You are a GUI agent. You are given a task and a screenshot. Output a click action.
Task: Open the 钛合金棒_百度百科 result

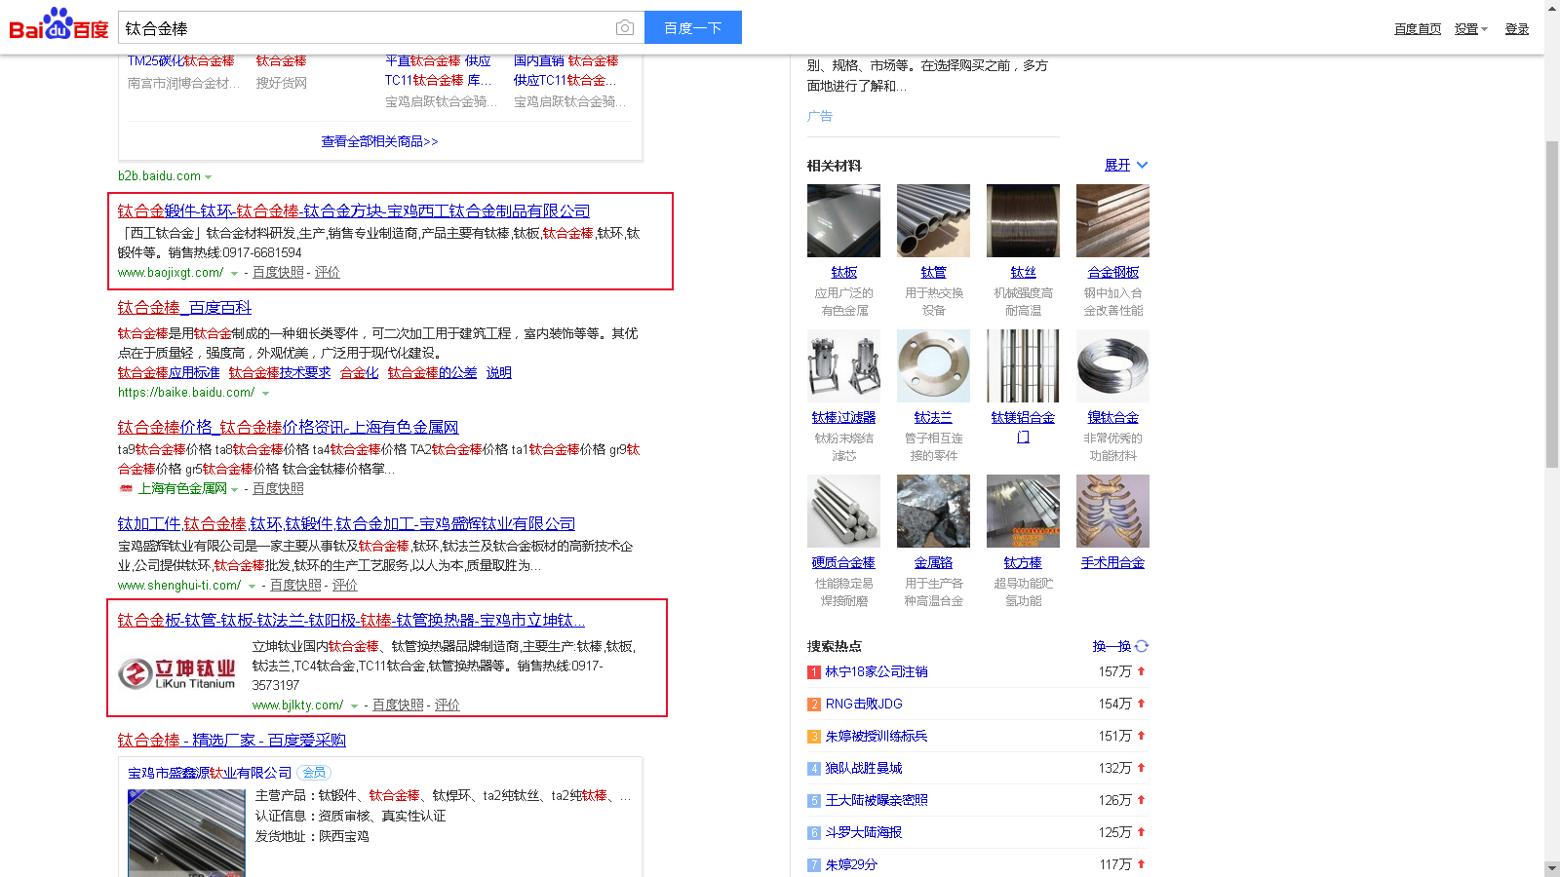coord(184,307)
